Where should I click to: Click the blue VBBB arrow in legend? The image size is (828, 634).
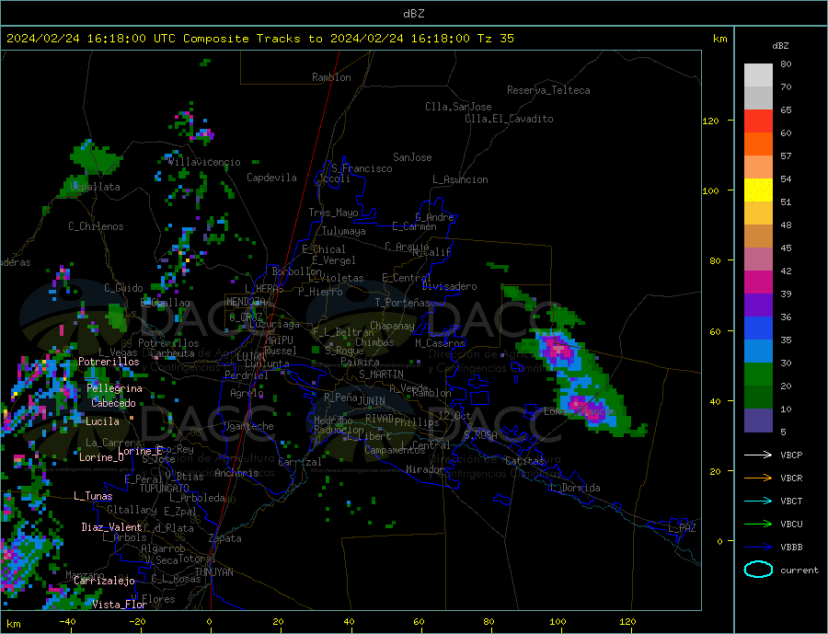click(758, 547)
